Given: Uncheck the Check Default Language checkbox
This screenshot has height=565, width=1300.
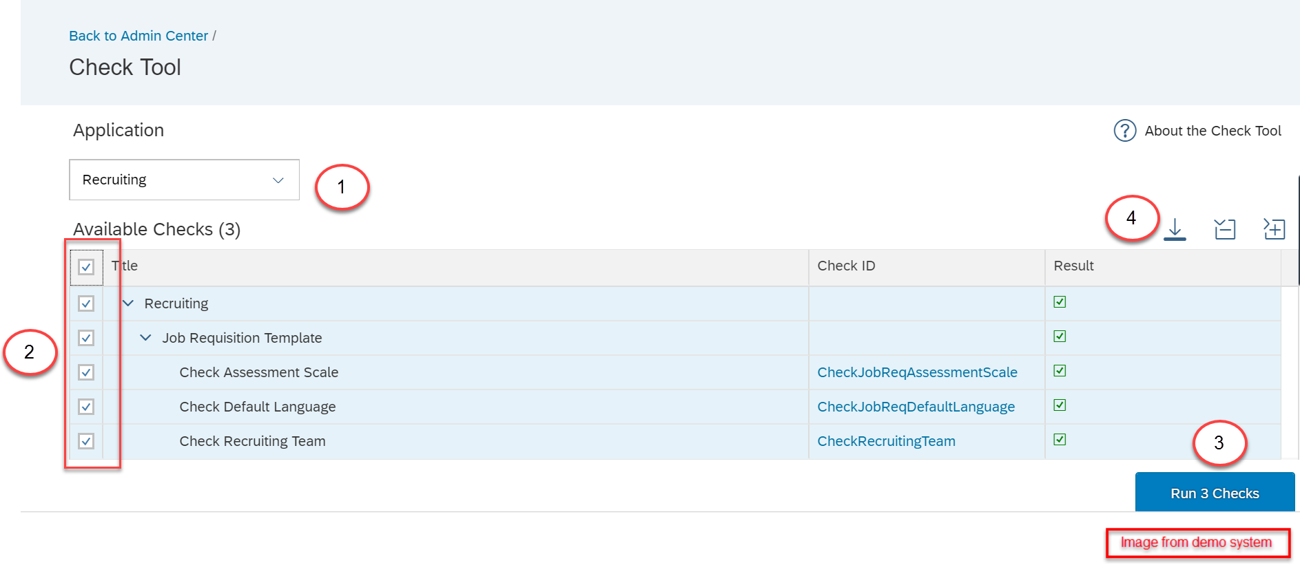Looking at the screenshot, I should click(86, 407).
